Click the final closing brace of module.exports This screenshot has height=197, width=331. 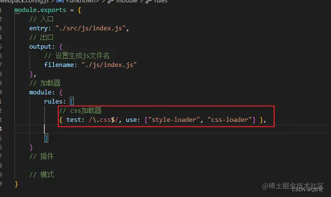[16, 184]
